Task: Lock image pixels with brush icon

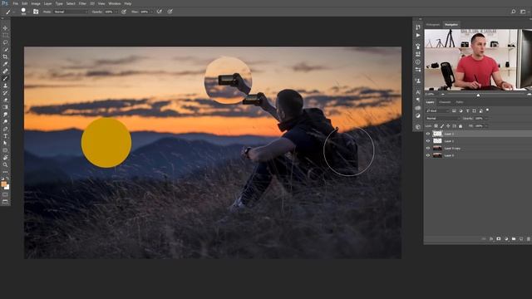Action: click(442, 126)
